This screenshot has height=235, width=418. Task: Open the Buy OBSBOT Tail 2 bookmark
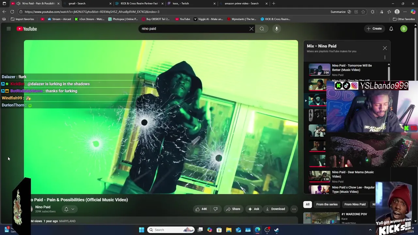[x=155, y=19]
